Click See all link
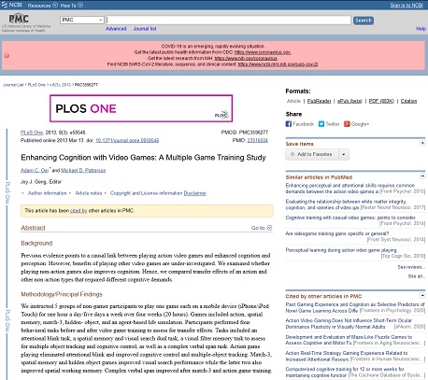Screen dimensions: 428x380 click(417, 276)
